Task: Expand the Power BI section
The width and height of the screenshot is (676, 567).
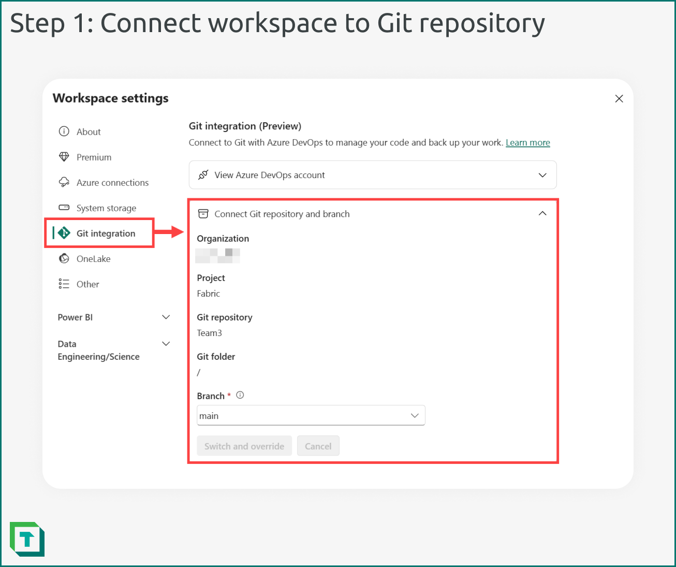Action: (166, 317)
